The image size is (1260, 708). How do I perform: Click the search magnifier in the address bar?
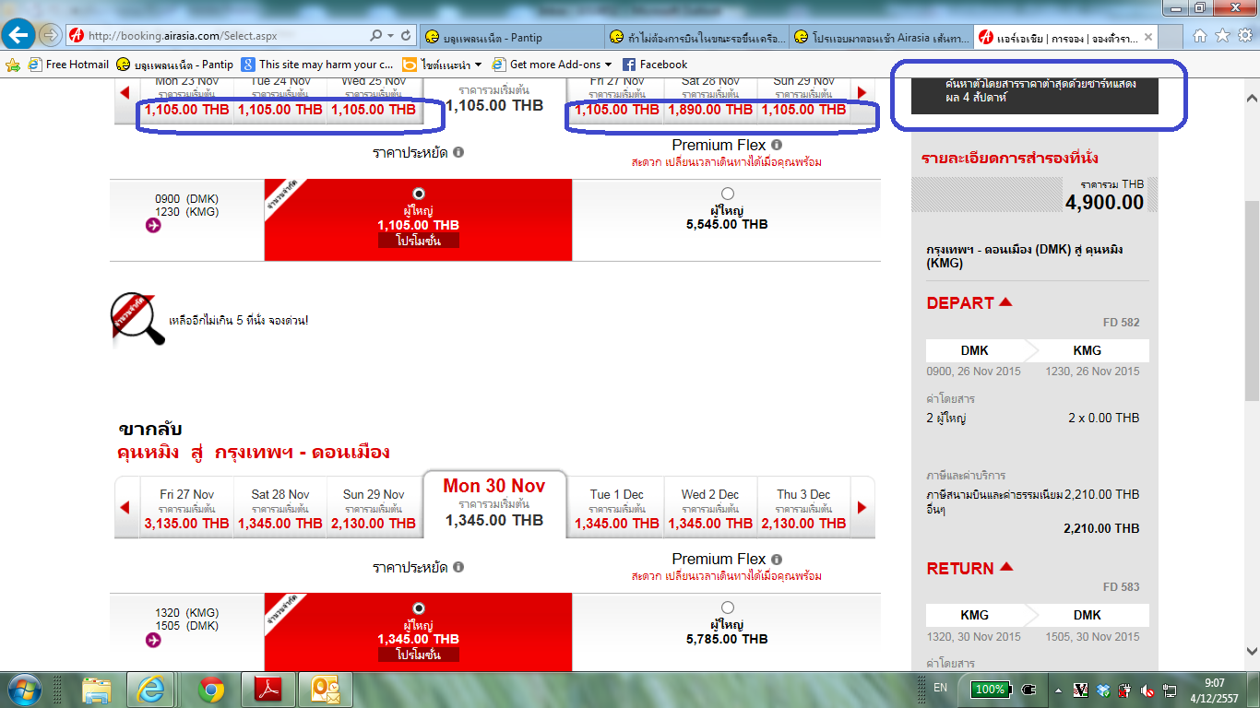pos(375,36)
